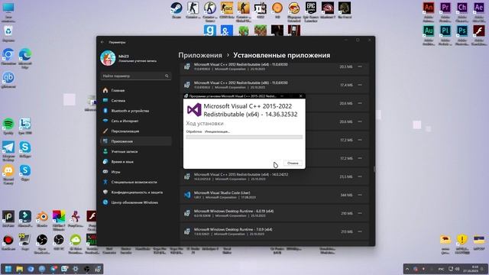Viewport: 489px width, 275px height.
Task: Open Microsoft Edge desktop shortcut
Action: [x=25, y=57]
